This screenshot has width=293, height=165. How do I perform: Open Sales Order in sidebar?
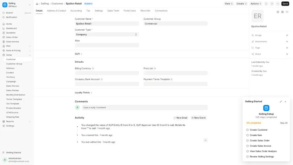(12, 37)
